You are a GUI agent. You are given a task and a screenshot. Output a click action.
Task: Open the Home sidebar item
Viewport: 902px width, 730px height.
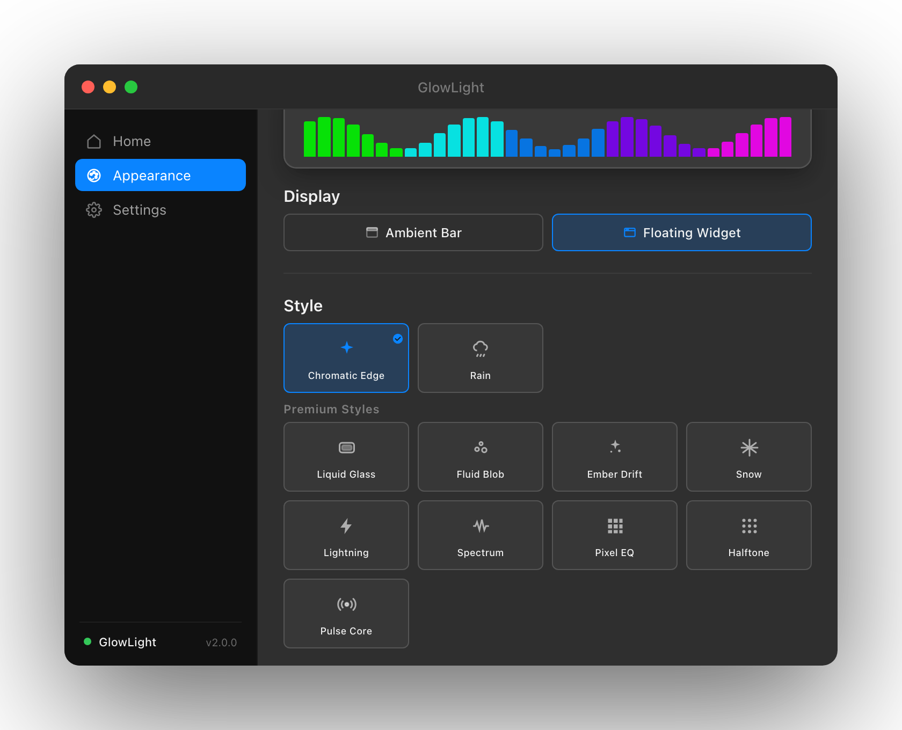pos(161,141)
